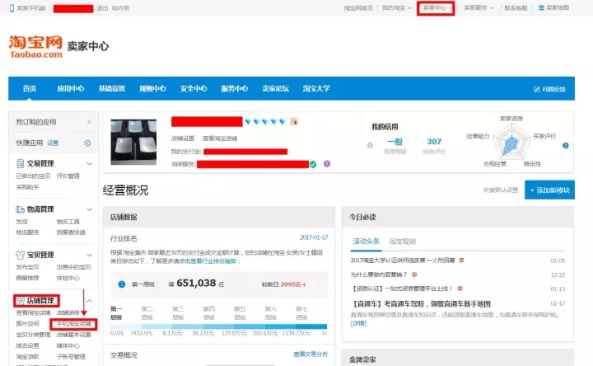Screen dimensions: 593x366
Task: Open 应用中心 in the blue navigation bar
Action: click(70, 89)
